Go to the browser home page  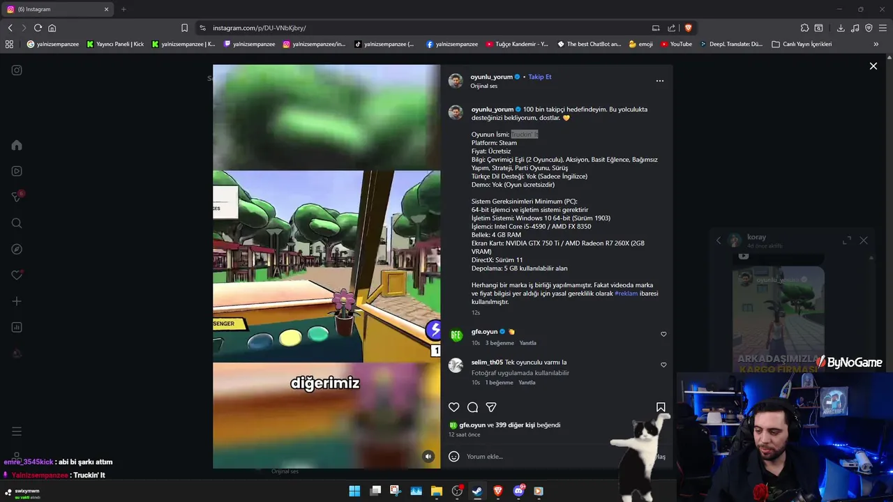coord(52,28)
